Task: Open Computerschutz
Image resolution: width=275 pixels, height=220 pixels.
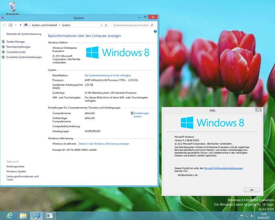Action: coord(16,52)
